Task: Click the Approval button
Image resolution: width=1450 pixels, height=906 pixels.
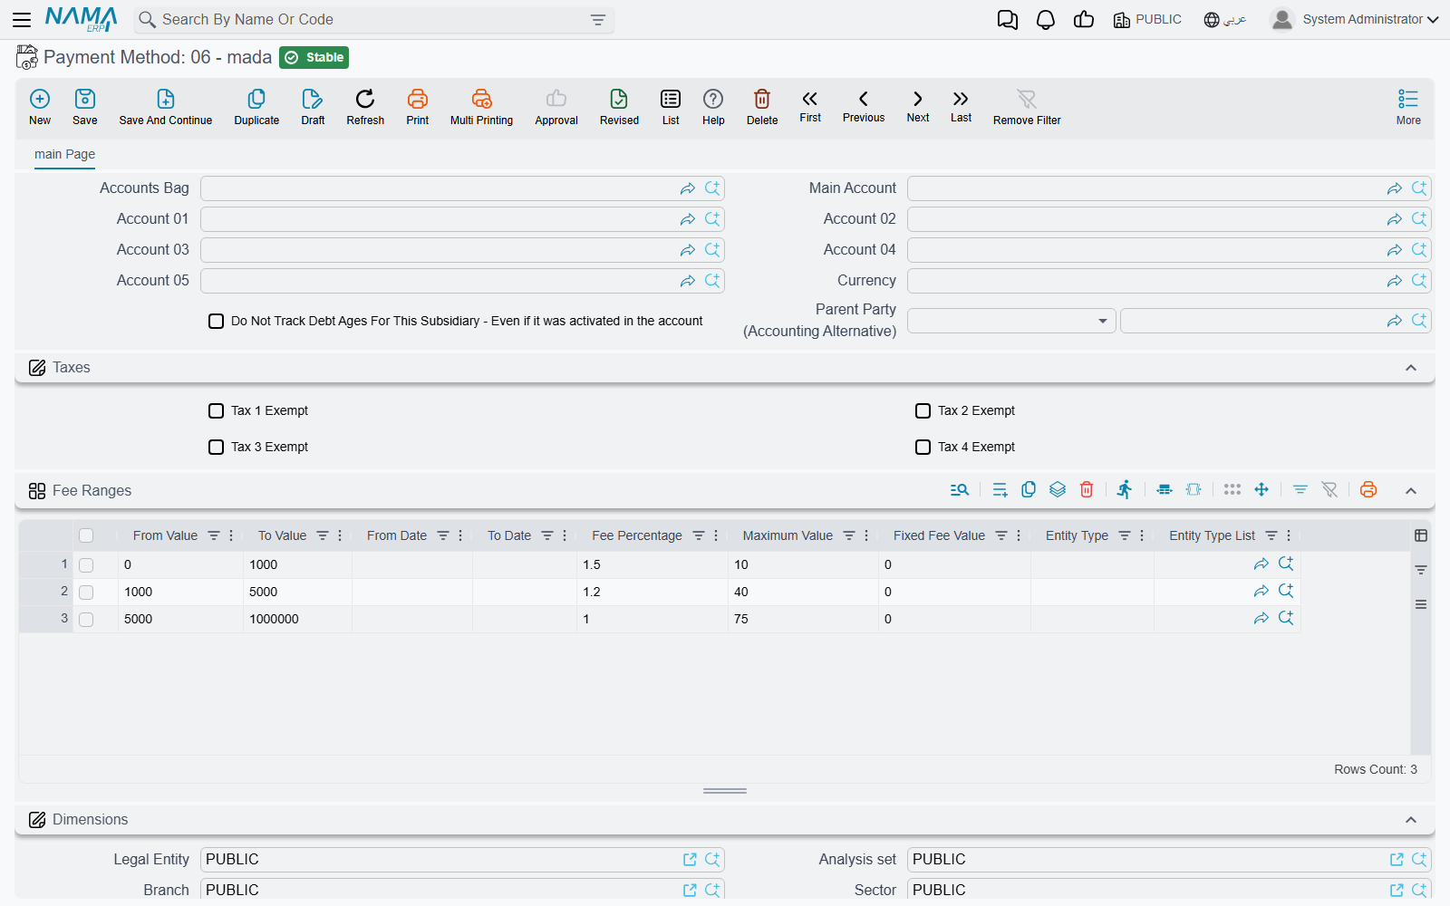Action: coord(556,107)
